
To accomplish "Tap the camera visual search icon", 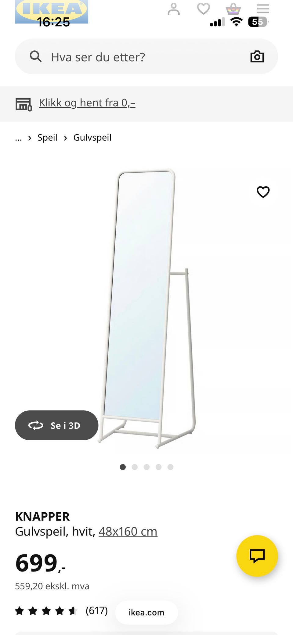I will coord(257,57).
